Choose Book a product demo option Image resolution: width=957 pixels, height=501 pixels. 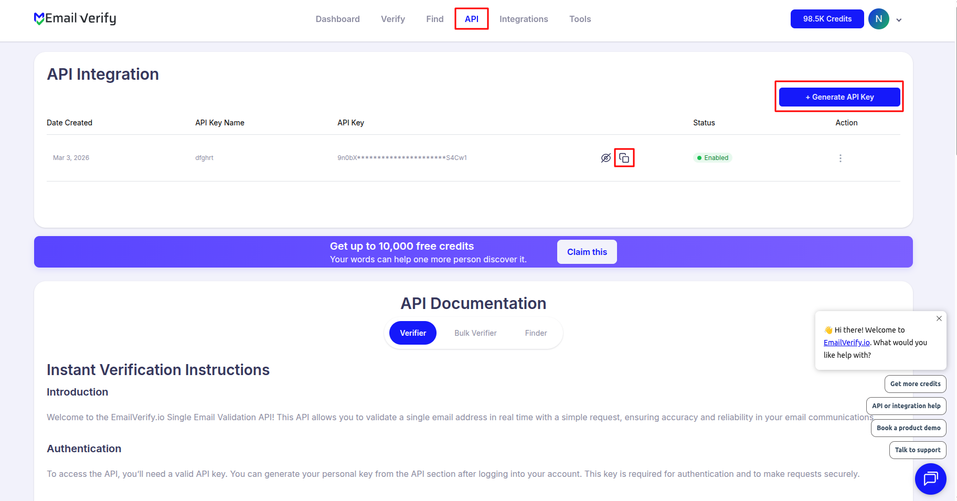(x=908, y=428)
